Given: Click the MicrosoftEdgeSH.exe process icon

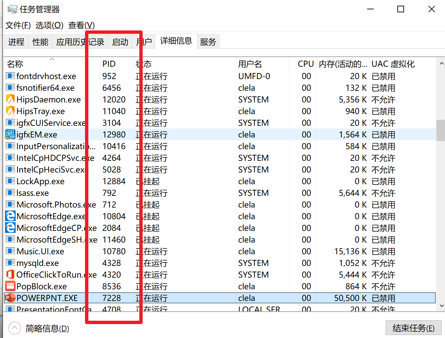Looking at the screenshot, I should pos(10,240).
